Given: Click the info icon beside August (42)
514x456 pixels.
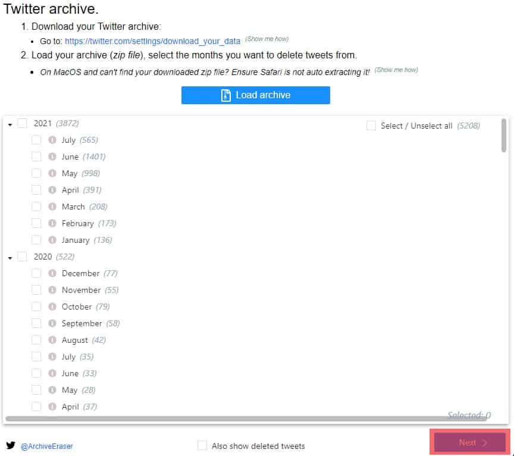Looking at the screenshot, I should coord(52,340).
